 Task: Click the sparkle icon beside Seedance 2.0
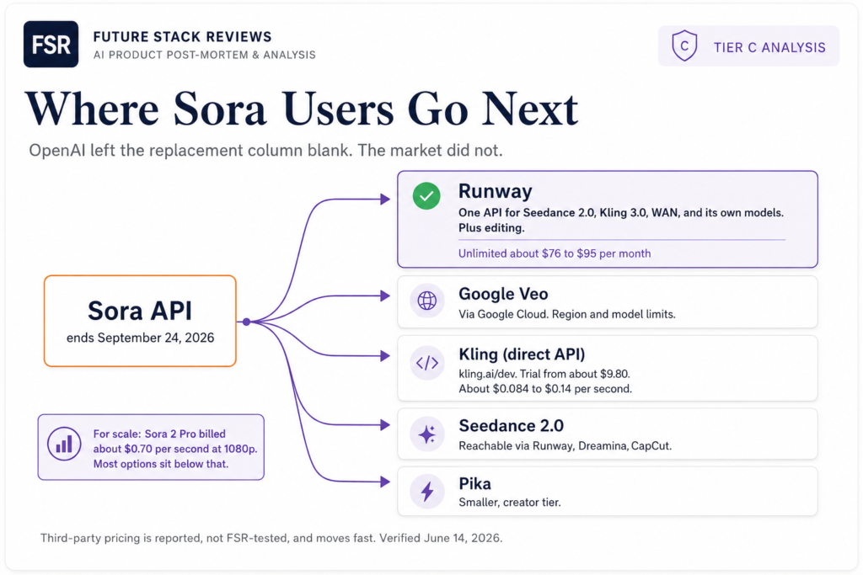pos(426,434)
